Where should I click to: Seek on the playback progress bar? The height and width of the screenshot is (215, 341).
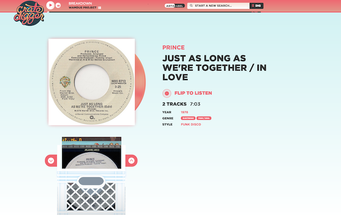pyautogui.click(x=154, y=12)
